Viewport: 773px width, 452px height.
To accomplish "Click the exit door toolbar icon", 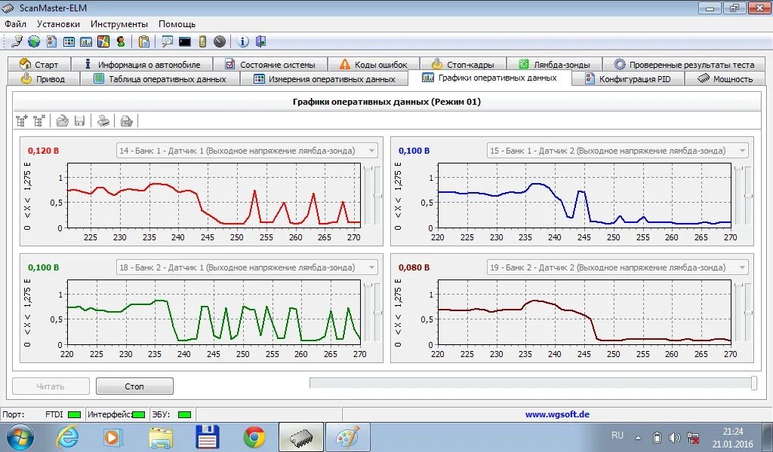I will pos(260,41).
